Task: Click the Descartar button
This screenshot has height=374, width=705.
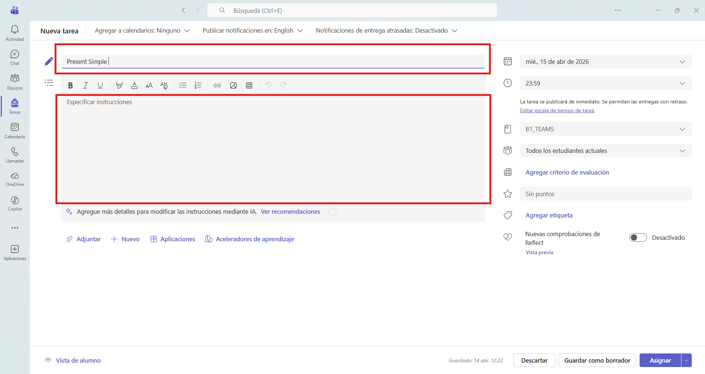Action: pyautogui.click(x=534, y=360)
